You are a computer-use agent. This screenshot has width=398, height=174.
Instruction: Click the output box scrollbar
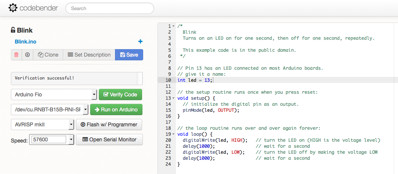140,78
